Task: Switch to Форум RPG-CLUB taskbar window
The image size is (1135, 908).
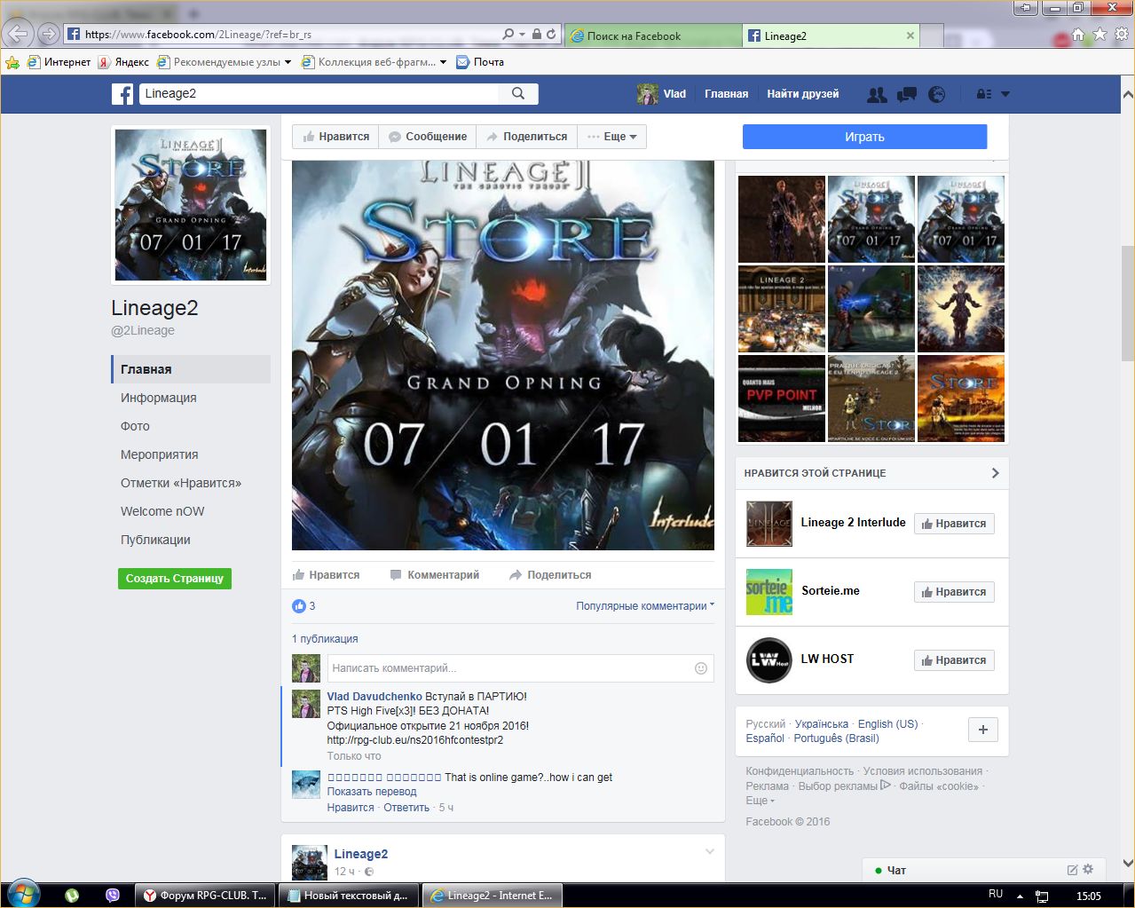Action: point(205,896)
